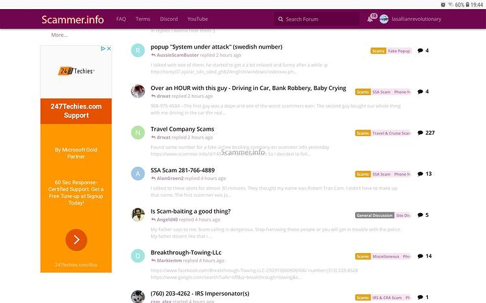This screenshot has width=486, height=303.
Task: Click Fake Popup tag
Action: pyautogui.click(x=399, y=50)
